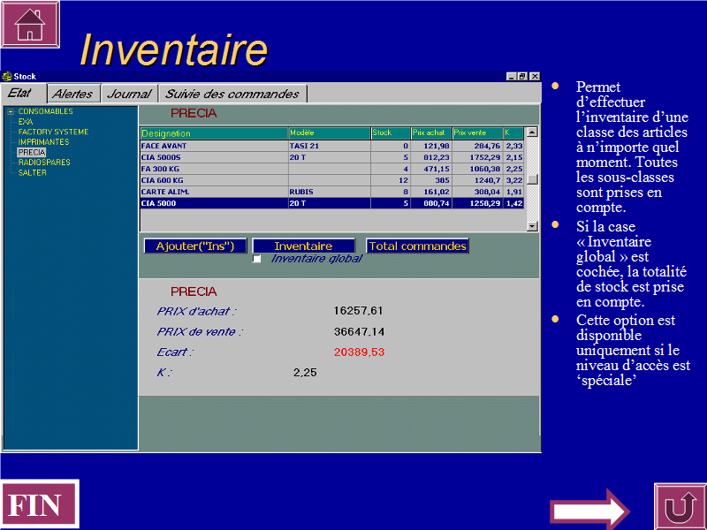Restore the Stock window

522,76
